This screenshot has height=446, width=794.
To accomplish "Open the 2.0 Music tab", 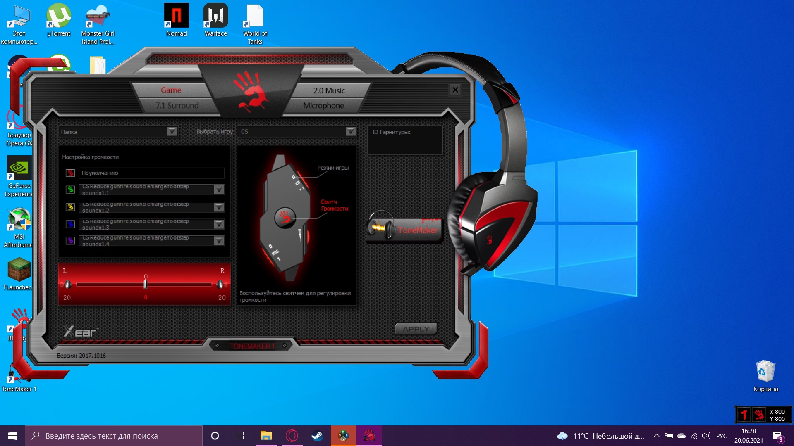I will (329, 90).
